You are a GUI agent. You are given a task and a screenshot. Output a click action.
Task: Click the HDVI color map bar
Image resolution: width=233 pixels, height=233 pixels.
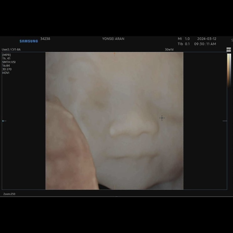tap(229, 70)
